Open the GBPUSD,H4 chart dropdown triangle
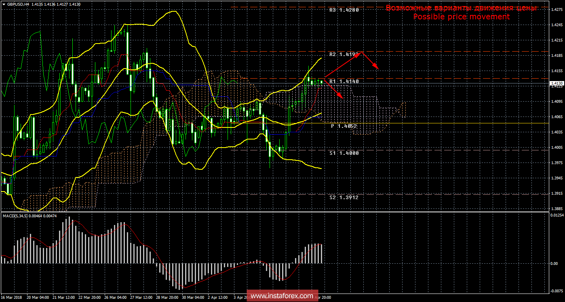Screen dimensions: 565x302 pos(4,4)
